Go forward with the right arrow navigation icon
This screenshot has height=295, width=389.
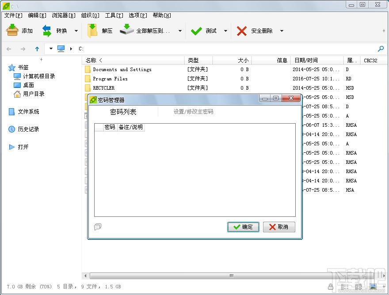23,49
